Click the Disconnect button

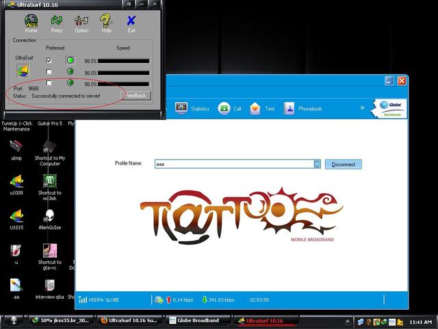[344, 164]
